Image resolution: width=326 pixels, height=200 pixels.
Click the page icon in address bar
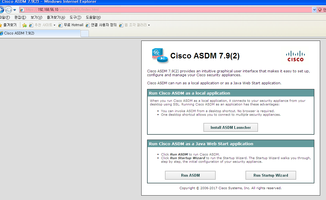click(22, 10)
